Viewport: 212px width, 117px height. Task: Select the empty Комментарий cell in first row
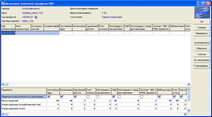coord(51,33)
